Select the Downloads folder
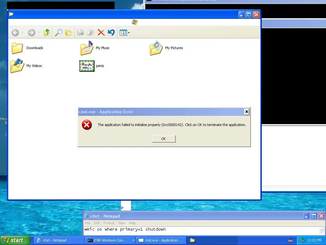This screenshot has height=245, width=326. pyautogui.click(x=27, y=48)
